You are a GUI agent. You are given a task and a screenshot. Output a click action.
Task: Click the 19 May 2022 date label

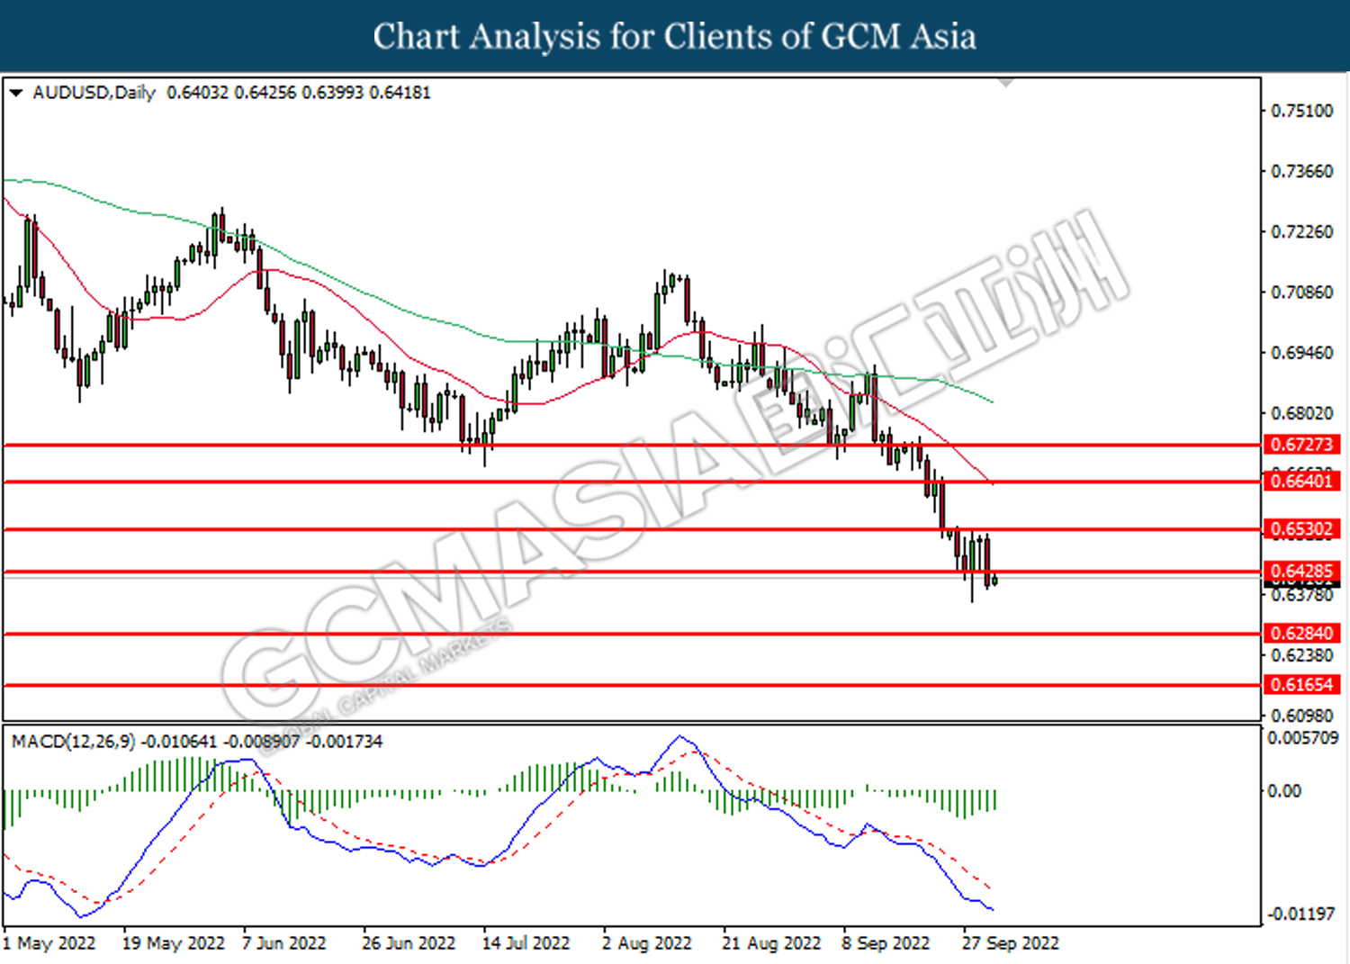pyautogui.click(x=173, y=943)
